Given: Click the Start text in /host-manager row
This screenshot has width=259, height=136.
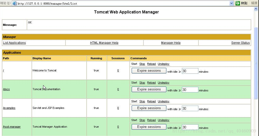Looking at the screenshot, I should [x=134, y=120].
